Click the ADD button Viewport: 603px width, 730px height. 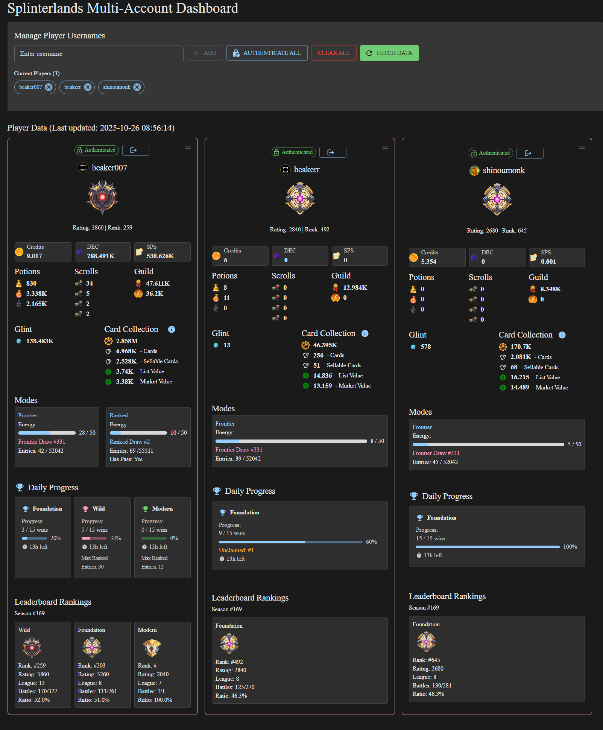(205, 53)
